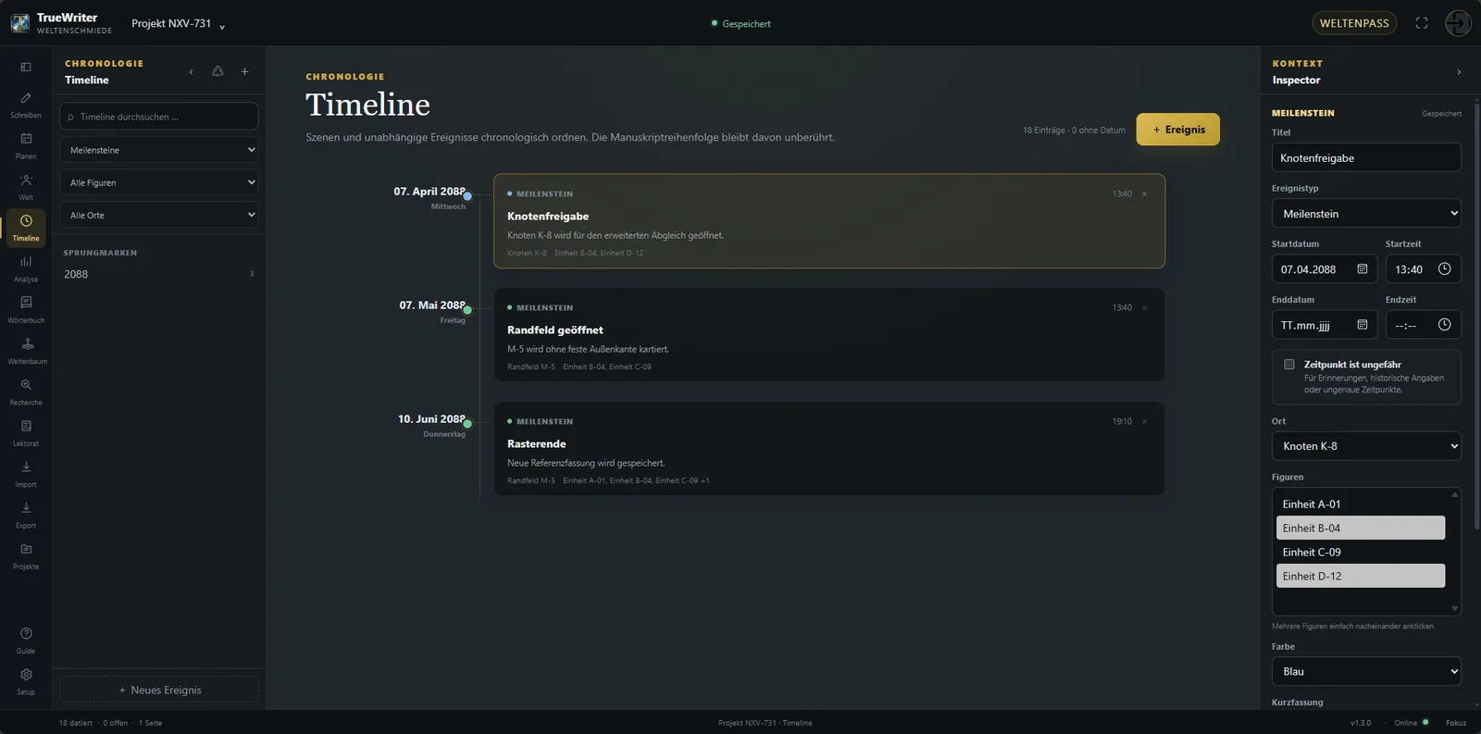Remove the Randfeld geöffnet event card

pos(1144,307)
